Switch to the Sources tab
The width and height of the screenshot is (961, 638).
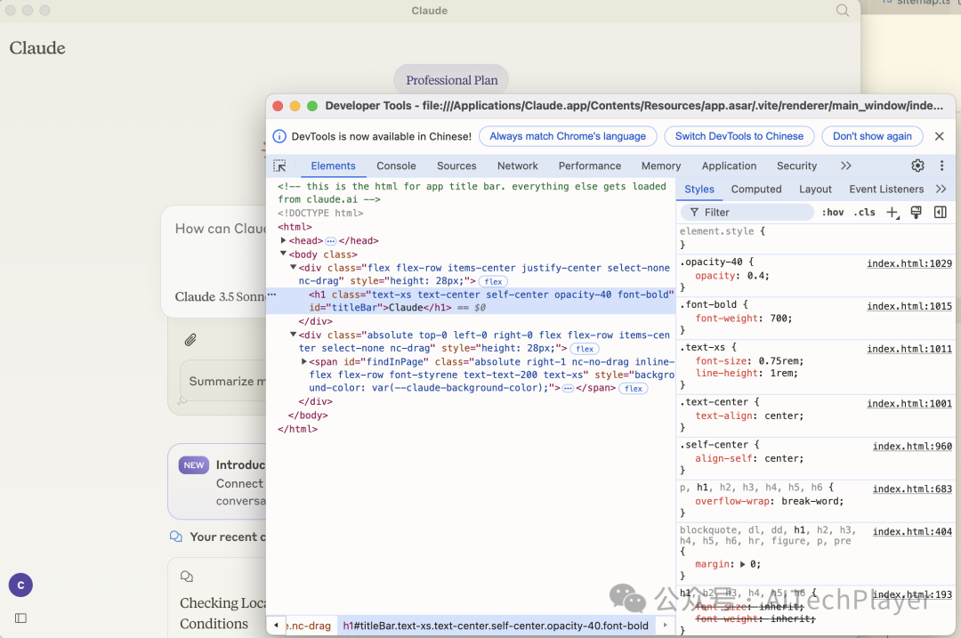[456, 166]
